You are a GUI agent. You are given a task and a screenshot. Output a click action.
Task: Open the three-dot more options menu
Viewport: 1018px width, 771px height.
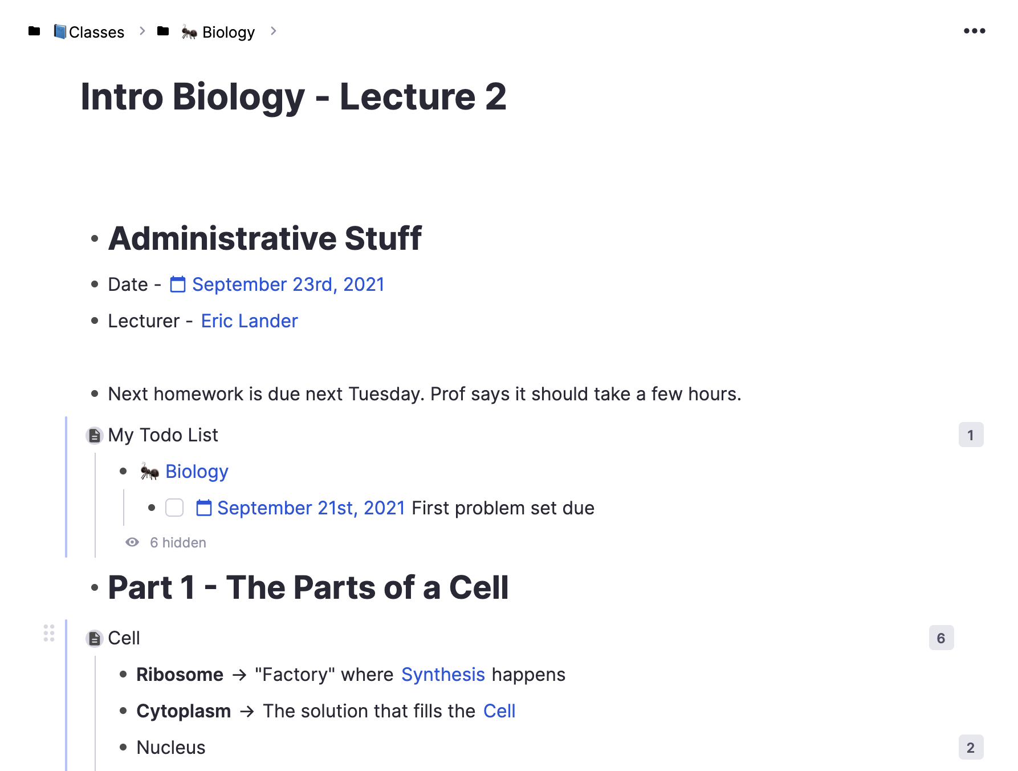click(974, 31)
